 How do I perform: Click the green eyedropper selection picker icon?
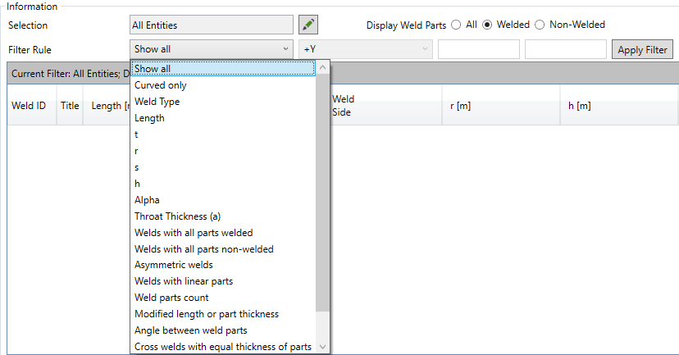pyautogui.click(x=308, y=25)
